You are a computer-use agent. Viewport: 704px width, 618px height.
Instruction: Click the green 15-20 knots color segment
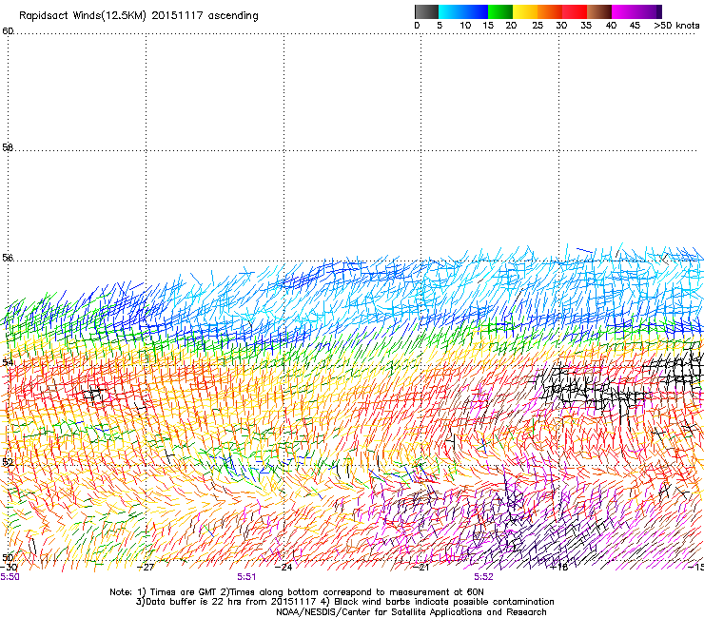pos(500,11)
